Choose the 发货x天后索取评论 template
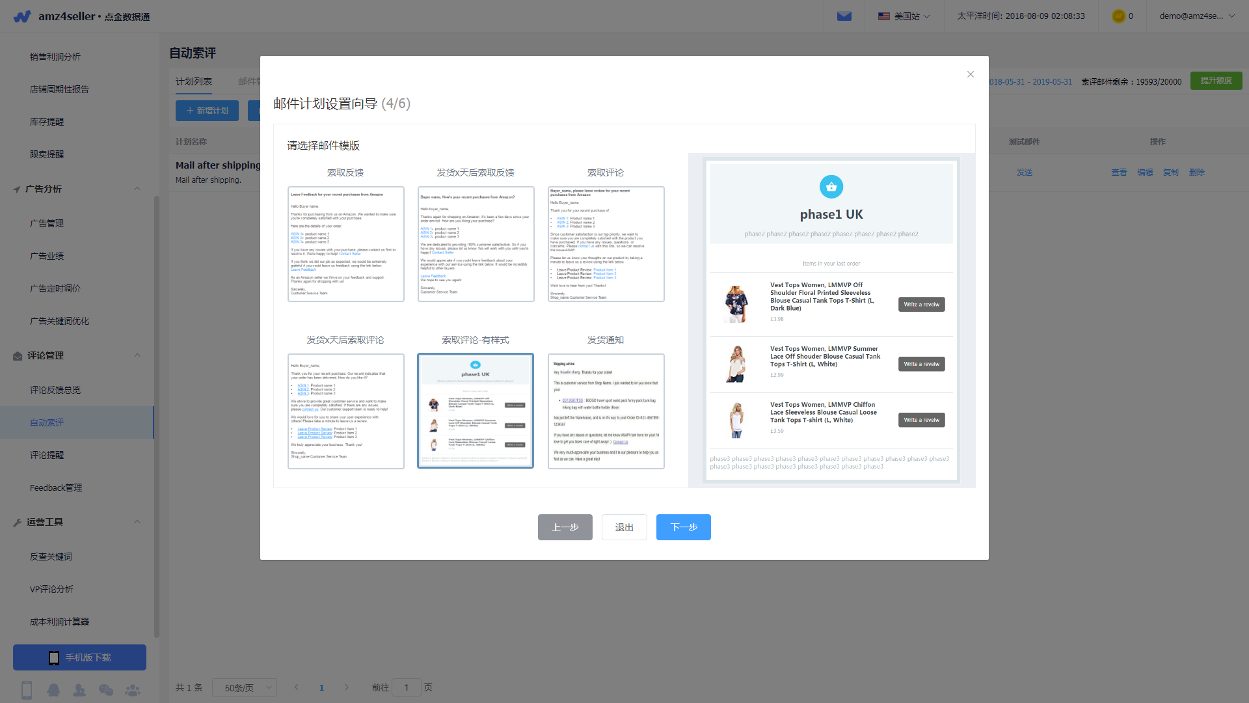The image size is (1249, 703). pos(345,411)
